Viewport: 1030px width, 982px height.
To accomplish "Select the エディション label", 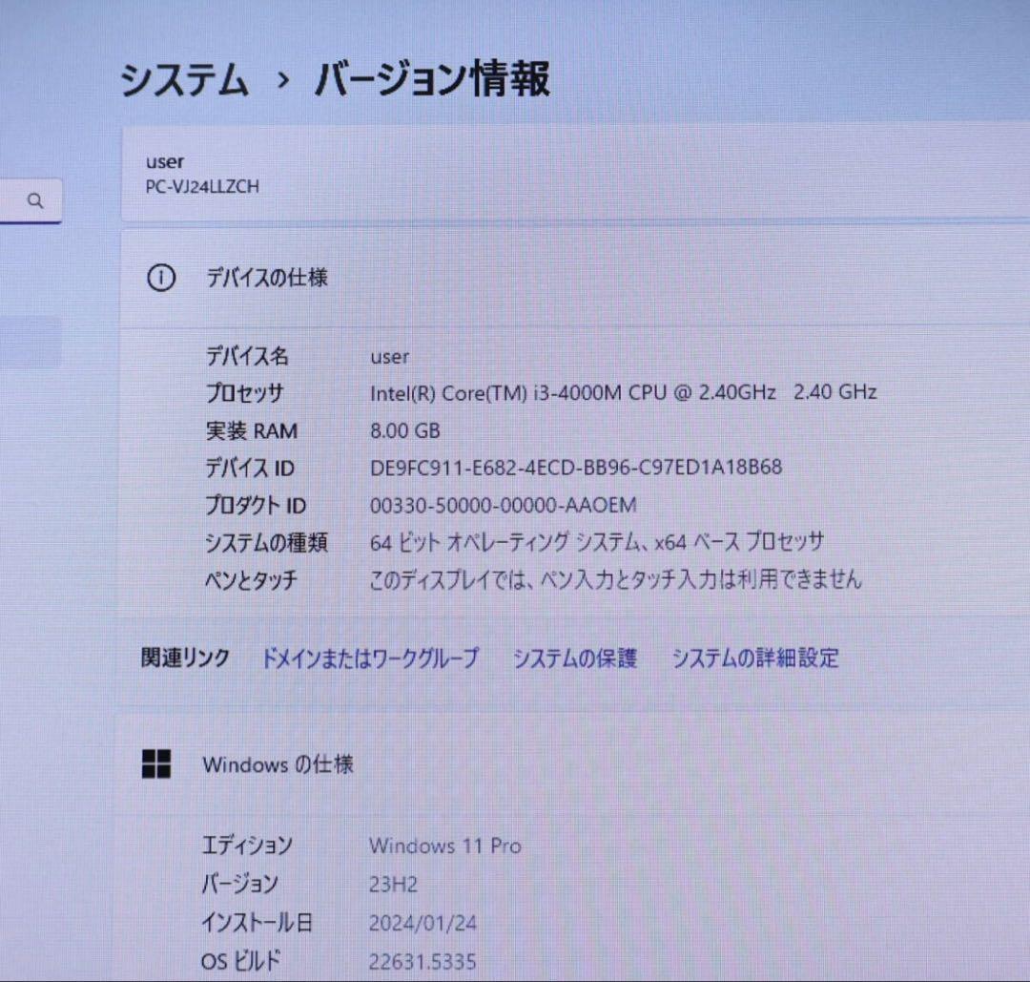I will pyautogui.click(x=247, y=846).
